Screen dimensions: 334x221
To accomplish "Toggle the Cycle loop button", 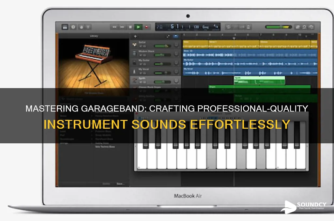I will (x=229, y=27).
